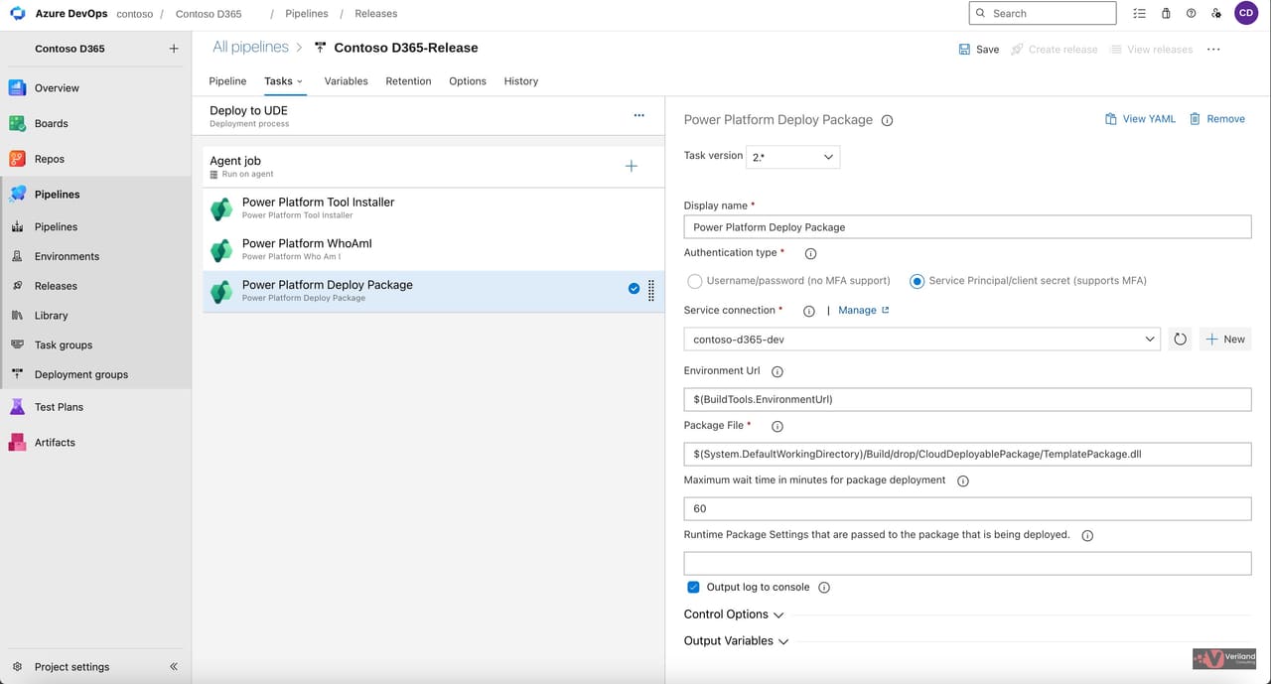This screenshot has width=1271, height=684.
Task: Click the plus icon beside Contoso D365
Action: 174,49
